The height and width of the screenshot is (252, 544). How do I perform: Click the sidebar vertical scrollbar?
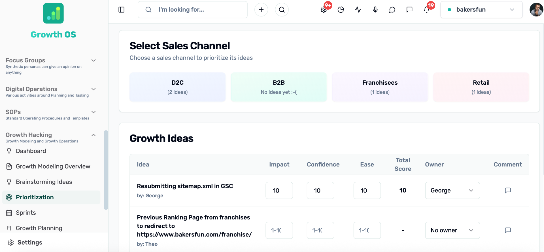(106, 170)
